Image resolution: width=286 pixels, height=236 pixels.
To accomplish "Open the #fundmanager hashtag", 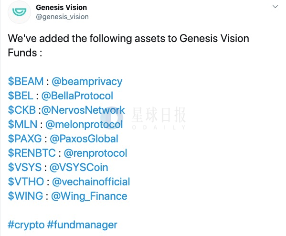I will pos(82,225).
